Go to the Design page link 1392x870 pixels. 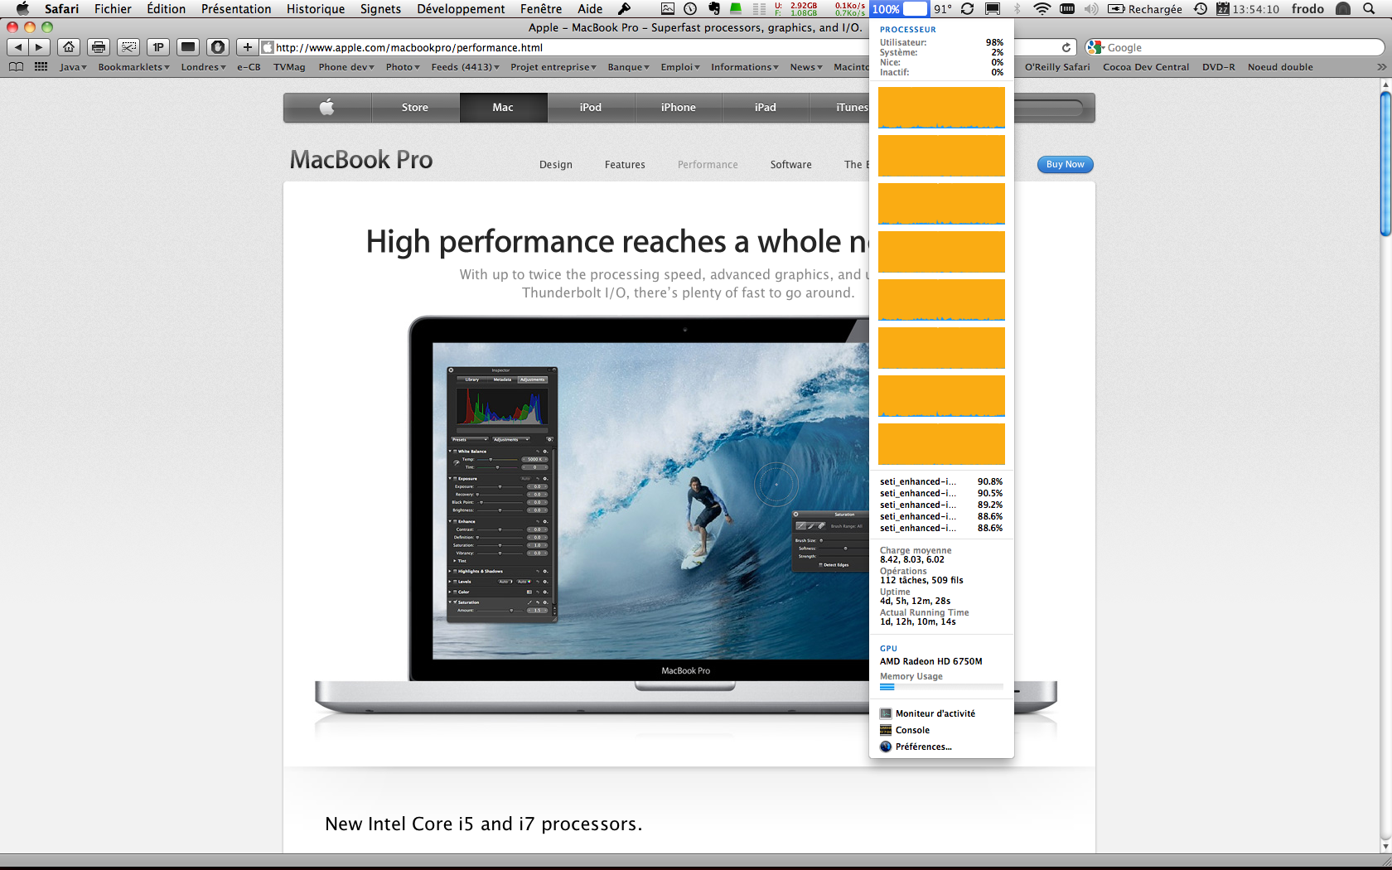(556, 165)
